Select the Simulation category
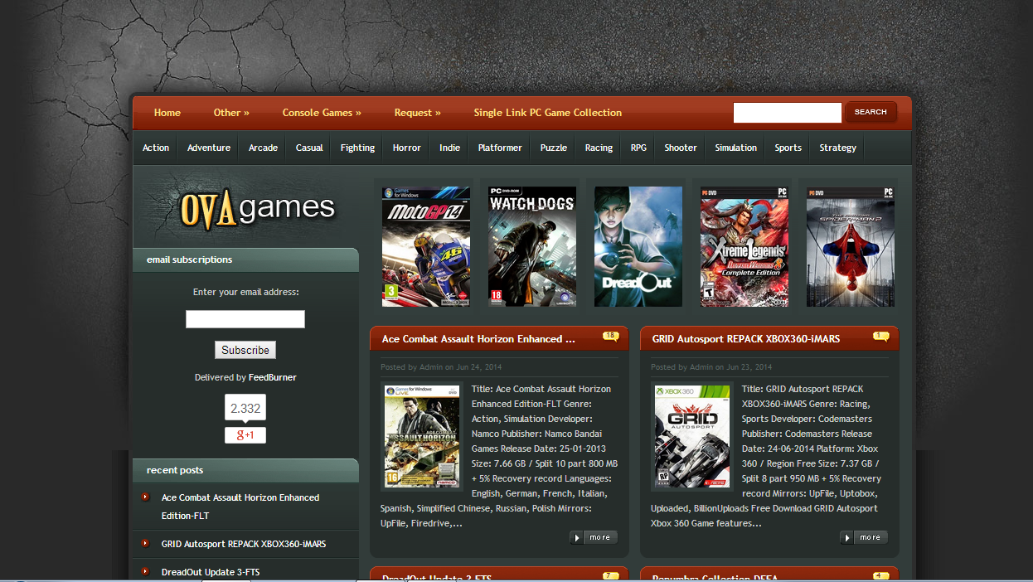This screenshot has height=582, width=1033. (x=736, y=148)
